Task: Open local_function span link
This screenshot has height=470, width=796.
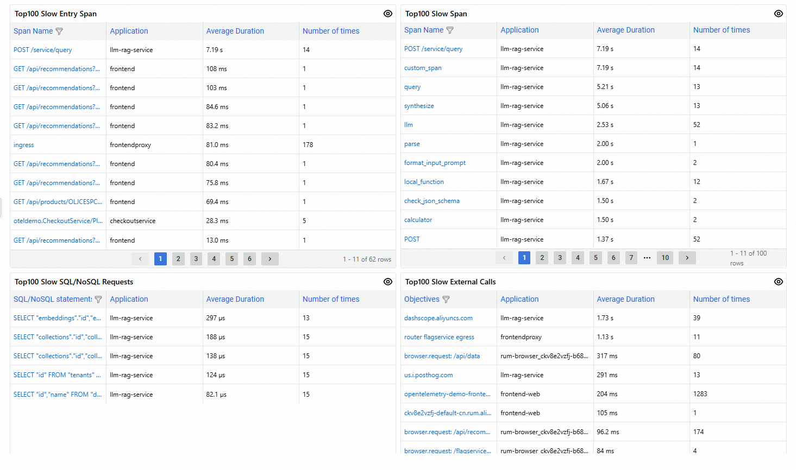Action: click(424, 182)
